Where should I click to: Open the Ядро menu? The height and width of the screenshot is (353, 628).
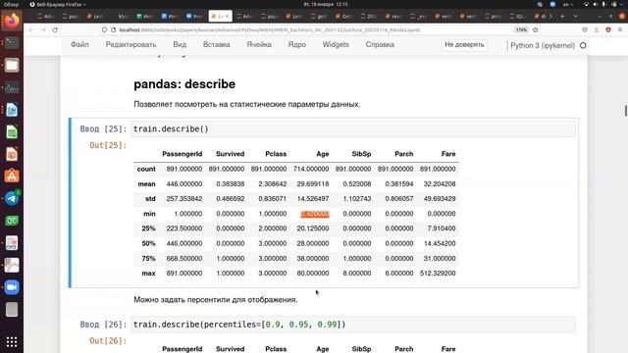click(296, 45)
